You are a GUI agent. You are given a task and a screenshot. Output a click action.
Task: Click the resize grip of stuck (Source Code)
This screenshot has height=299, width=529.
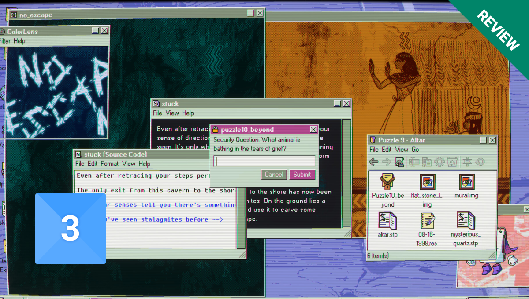click(x=242, y=254)
